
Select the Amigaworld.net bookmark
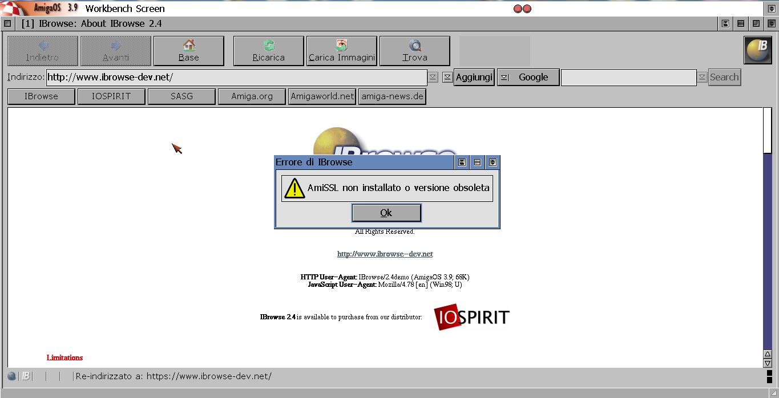pos(322,96)
